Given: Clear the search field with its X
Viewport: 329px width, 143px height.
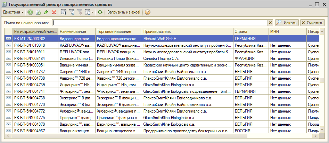Looking at the screenshot, I should tap(270, 23).
